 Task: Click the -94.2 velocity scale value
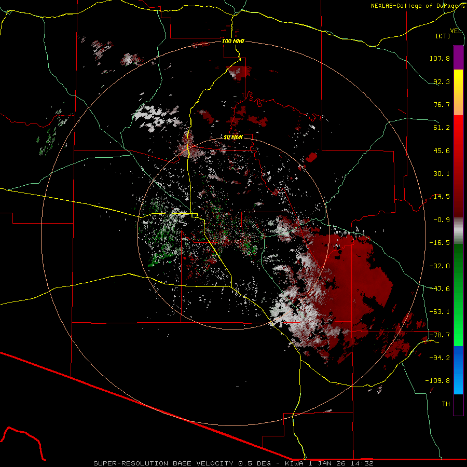pyautogui.click(x=439, y=358)
